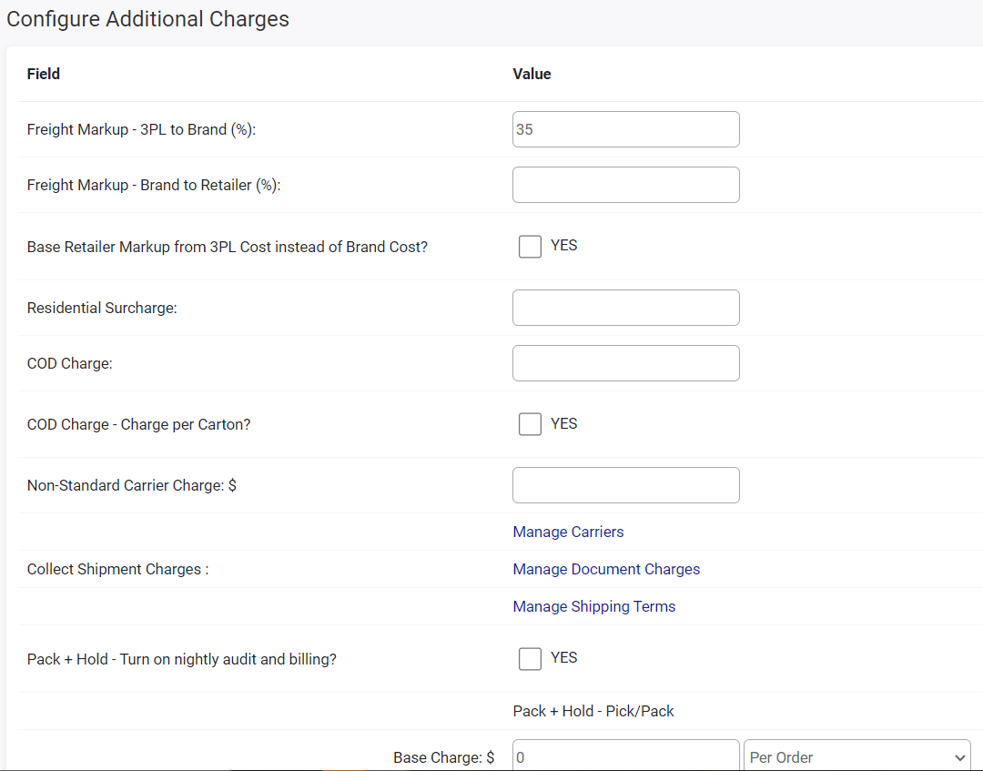983x771 pixels.
Task: Focus the Freight Markup Brand to Retailer input
Action: [625, 185]
